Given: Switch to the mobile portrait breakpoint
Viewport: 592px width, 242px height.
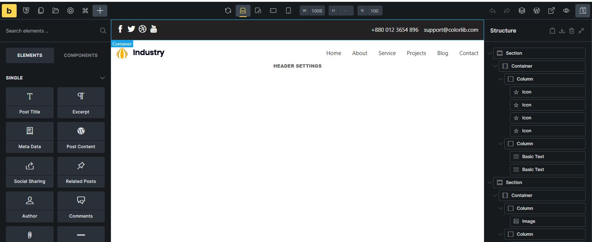Looking at the screenshot, I should [x=288, y=11].
